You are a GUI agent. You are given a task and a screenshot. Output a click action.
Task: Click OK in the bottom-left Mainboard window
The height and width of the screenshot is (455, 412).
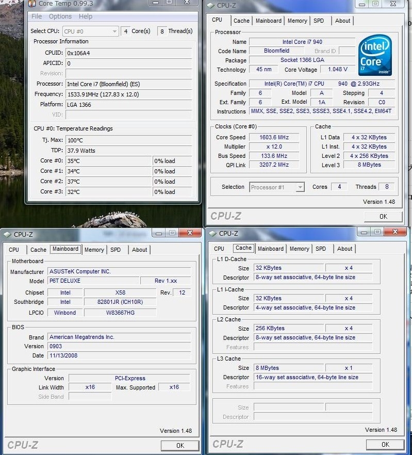180,445
